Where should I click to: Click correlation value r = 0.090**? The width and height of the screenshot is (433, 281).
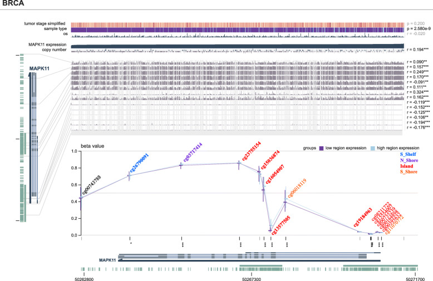417,62
